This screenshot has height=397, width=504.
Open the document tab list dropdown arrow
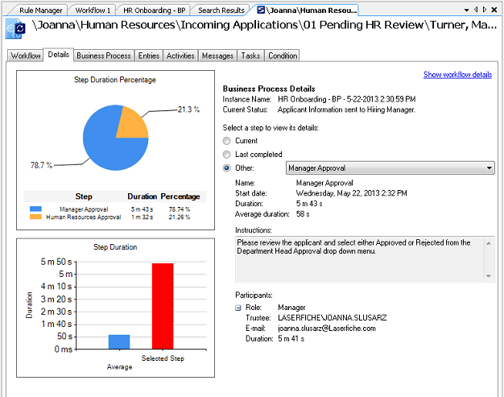466,10
